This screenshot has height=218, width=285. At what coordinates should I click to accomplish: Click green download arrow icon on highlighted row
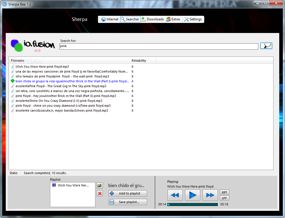click(13, 81)
